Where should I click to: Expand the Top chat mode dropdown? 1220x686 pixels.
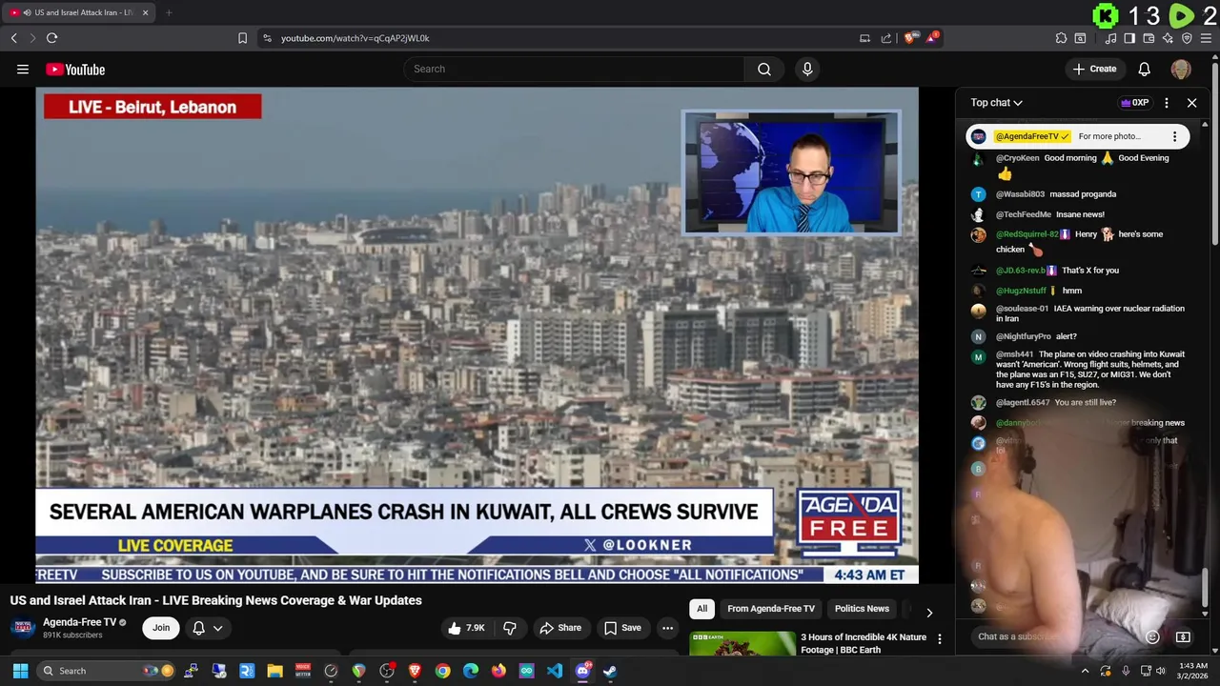996,103
